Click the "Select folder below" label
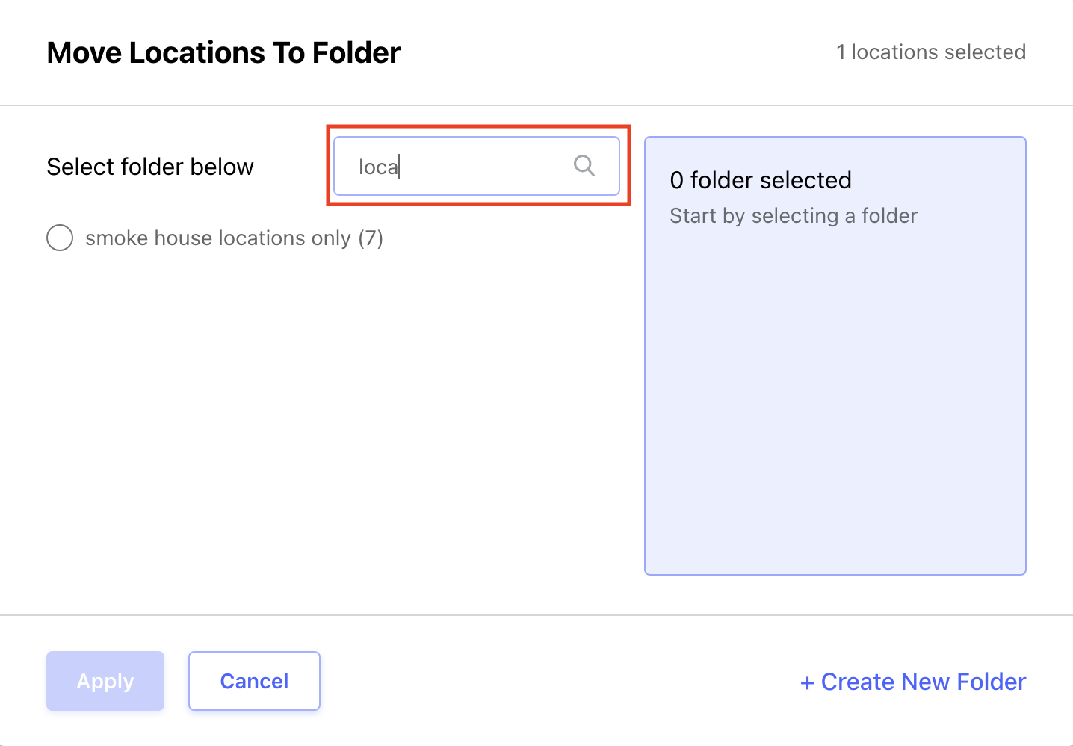 coord(150,167)
